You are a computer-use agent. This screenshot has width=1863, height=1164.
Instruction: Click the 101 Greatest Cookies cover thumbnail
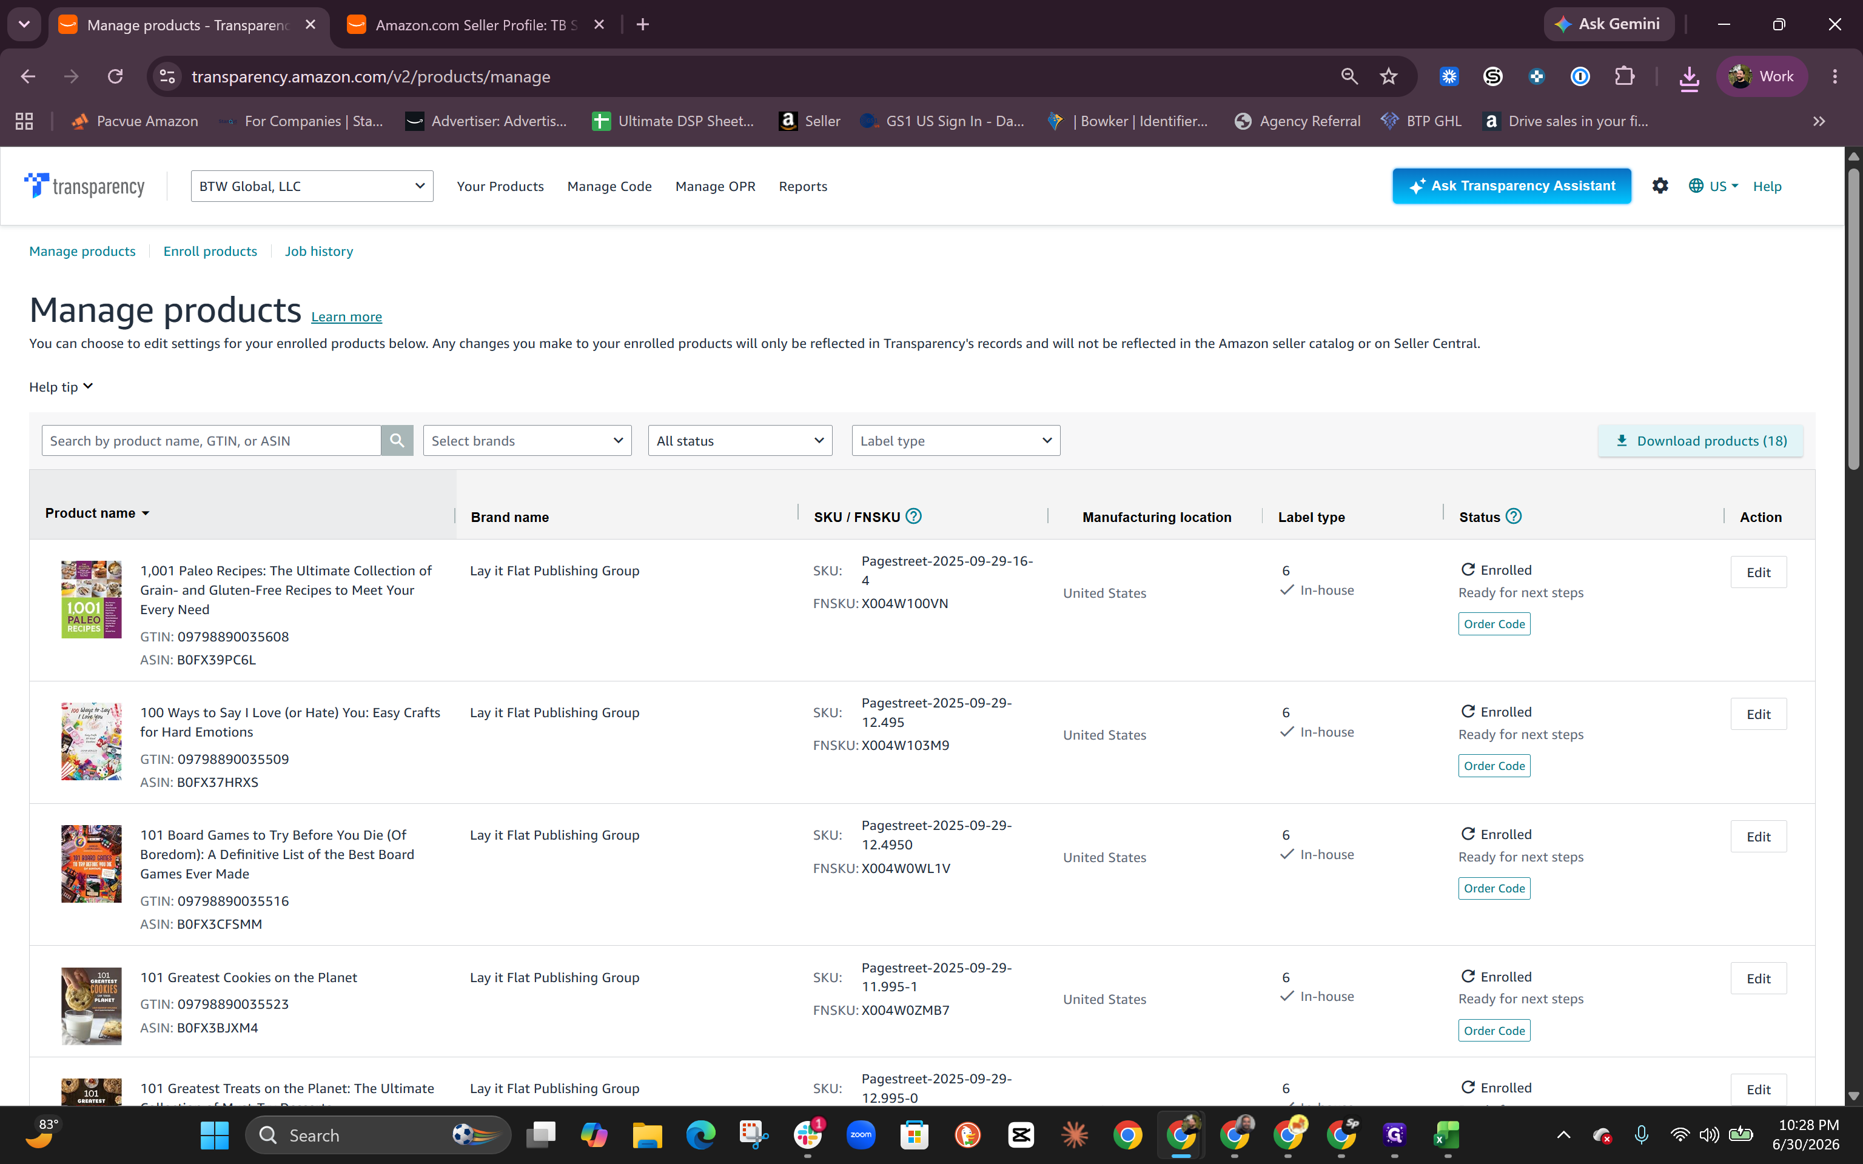[x=92, y=1006]
